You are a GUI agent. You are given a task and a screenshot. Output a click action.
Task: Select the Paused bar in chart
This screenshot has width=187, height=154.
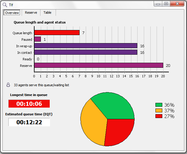38,39
